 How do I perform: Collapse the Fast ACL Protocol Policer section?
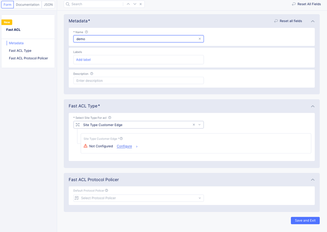pyautogui.click(x=313, y=180)
